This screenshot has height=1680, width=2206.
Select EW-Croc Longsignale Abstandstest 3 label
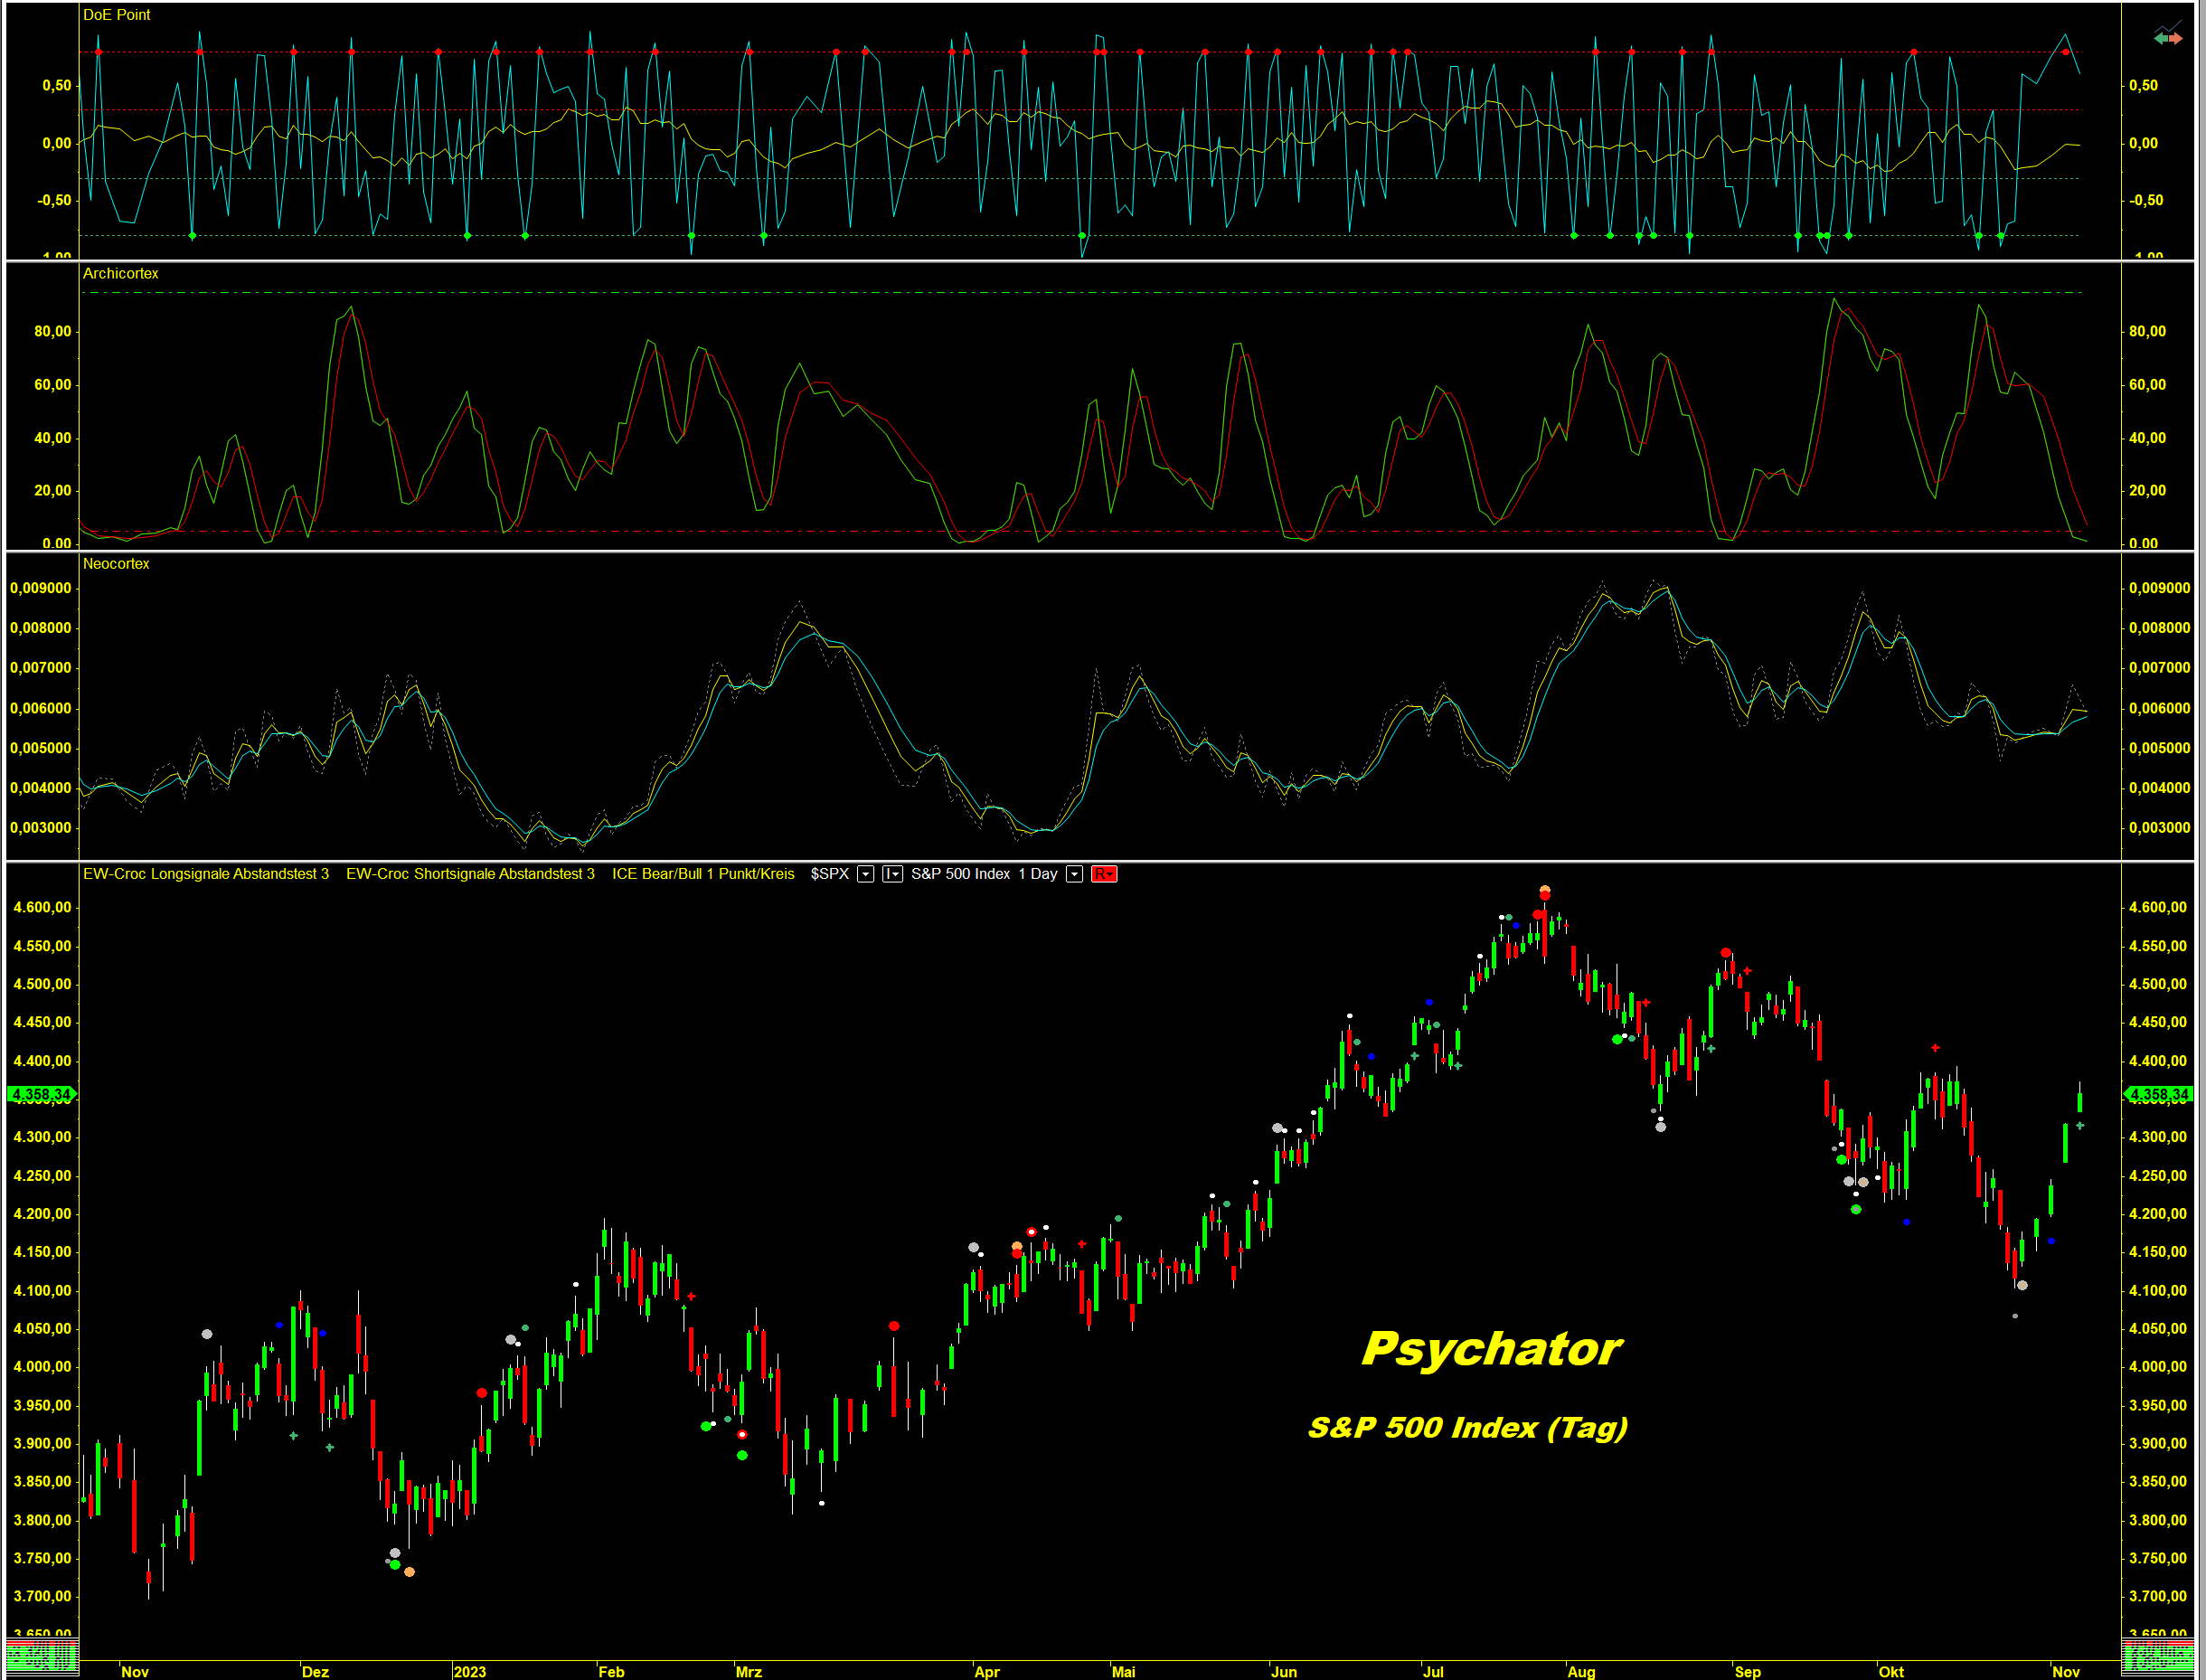tap(205, 874)
